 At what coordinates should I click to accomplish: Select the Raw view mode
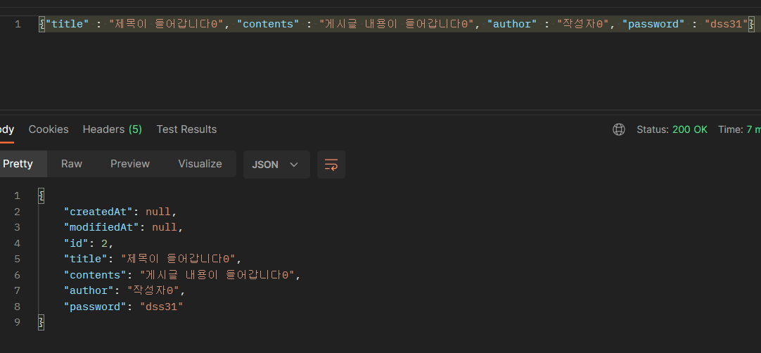click(71, 164)
